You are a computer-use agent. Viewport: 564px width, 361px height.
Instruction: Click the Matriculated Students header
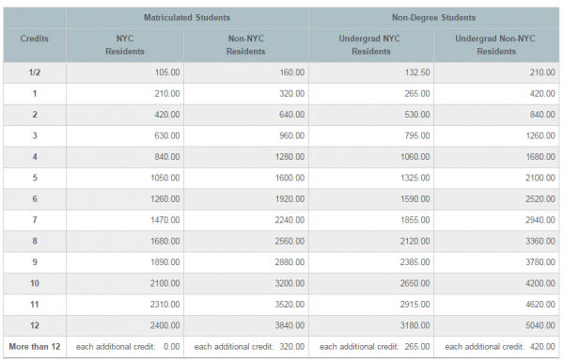point(187,18)
